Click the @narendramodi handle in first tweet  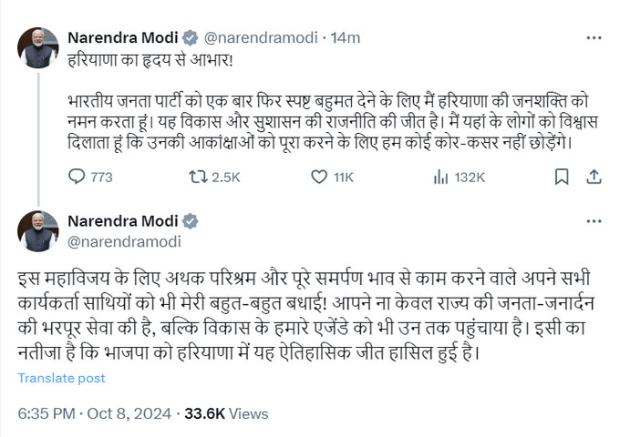coord(259,37)
